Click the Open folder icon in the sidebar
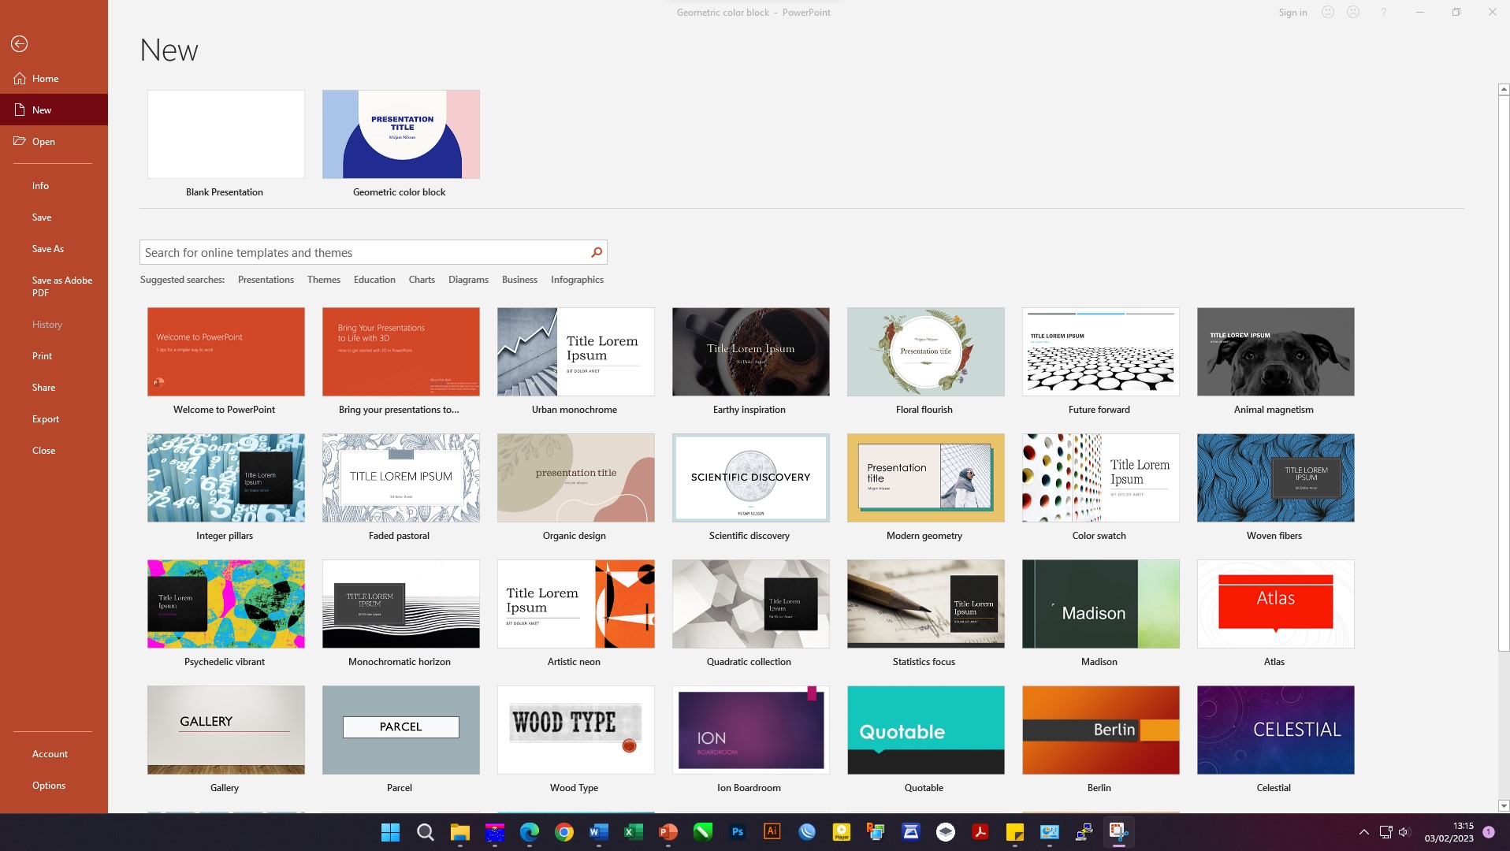The image size is (1510, 851). 20,141
